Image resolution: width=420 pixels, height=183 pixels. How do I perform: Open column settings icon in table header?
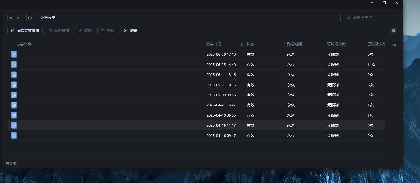394,44
